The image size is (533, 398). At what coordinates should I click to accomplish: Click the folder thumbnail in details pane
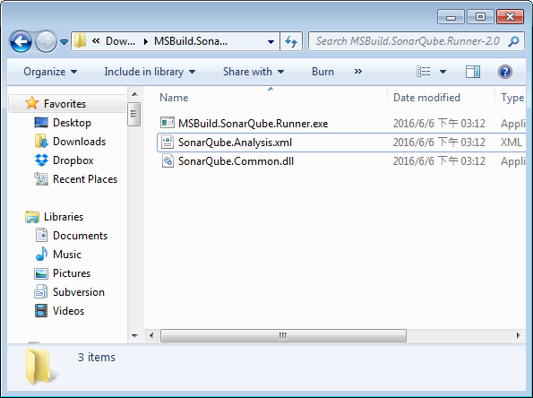click(41, 367)
